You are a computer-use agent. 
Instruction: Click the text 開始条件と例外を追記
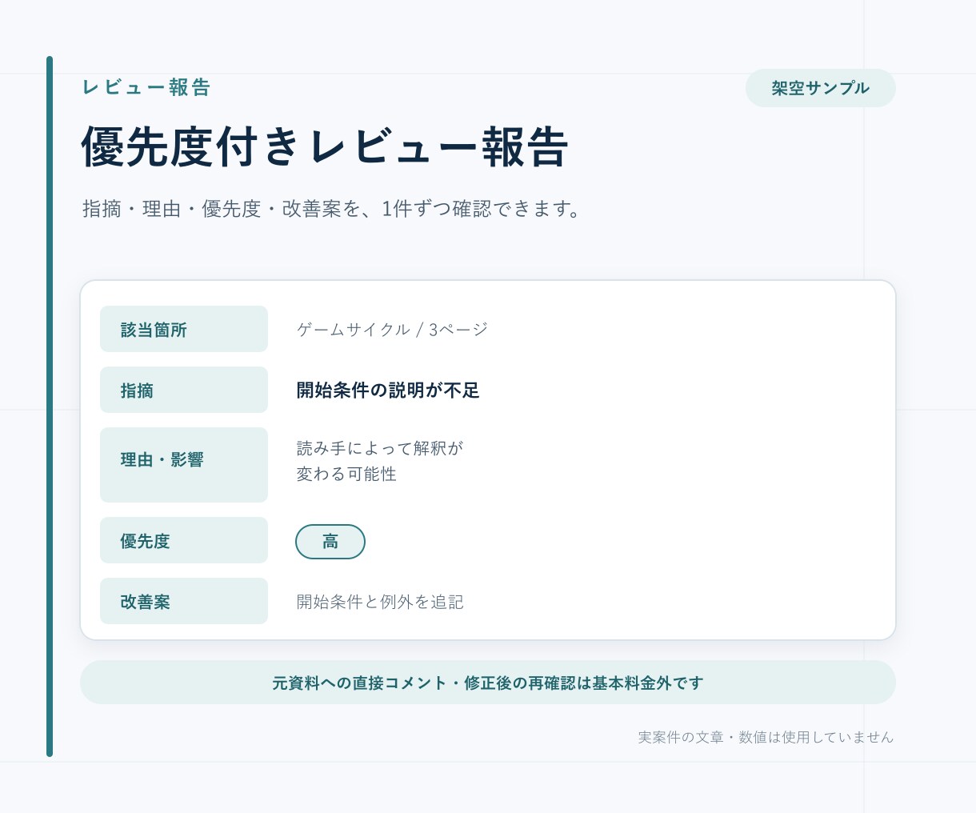click(x=380, y=602)
